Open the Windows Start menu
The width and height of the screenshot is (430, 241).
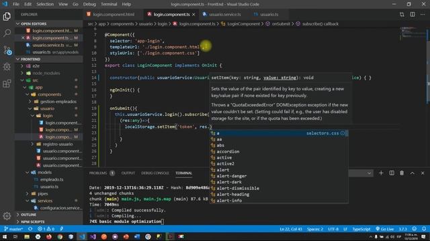click(x=5, y=236)
